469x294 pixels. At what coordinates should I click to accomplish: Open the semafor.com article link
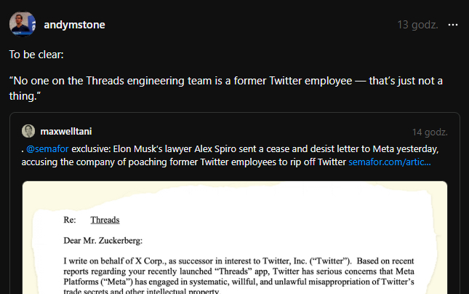pyautogui.click(x=389, y=162)
